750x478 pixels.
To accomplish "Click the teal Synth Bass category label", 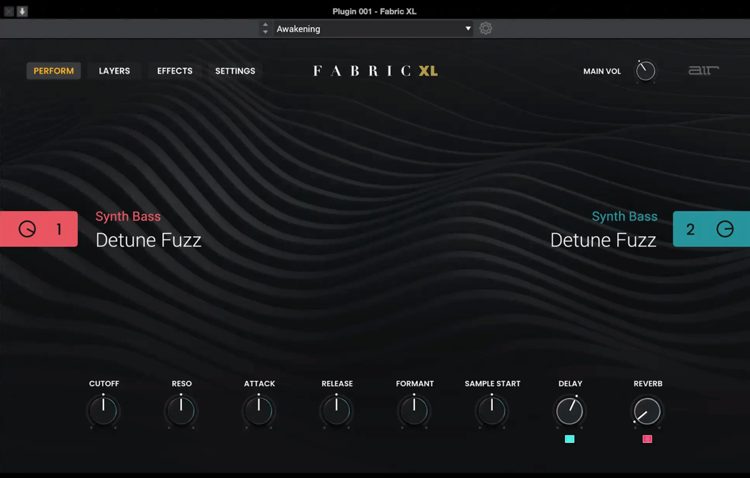I will 624,216.
